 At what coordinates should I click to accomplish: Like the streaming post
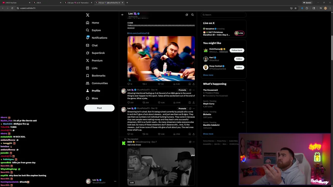tap(161, 134)
